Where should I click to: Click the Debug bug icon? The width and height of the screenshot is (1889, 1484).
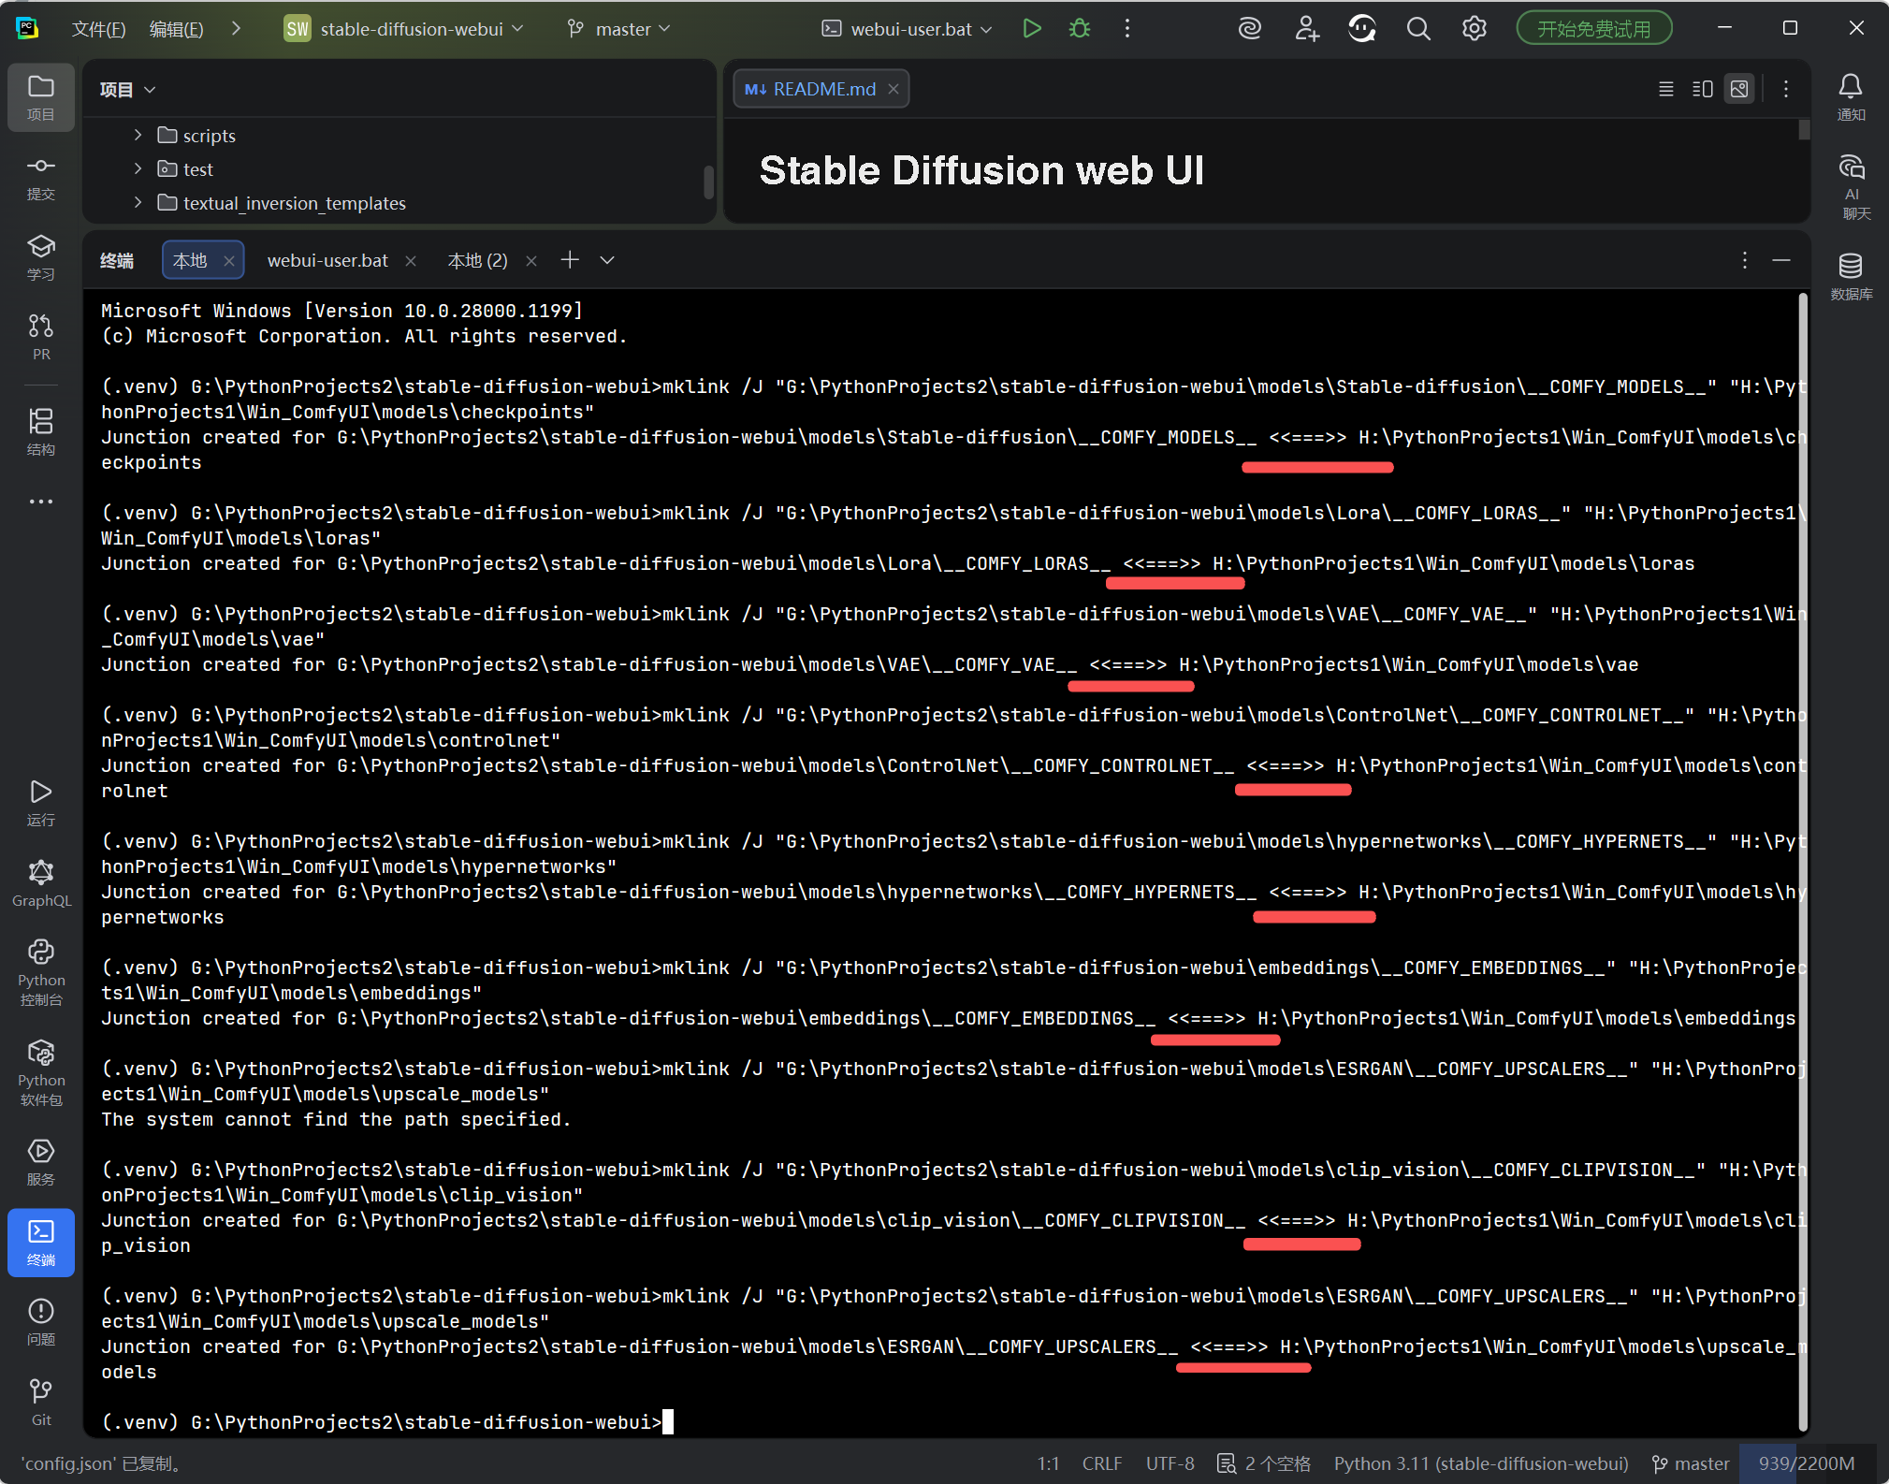coord(1080,29)
